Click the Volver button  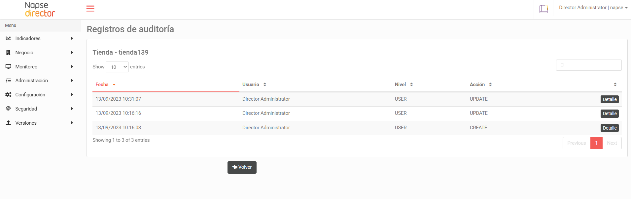[242, 167]
